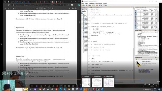
Task: Click the PDF print icon
Action: [x=73, y=8]
